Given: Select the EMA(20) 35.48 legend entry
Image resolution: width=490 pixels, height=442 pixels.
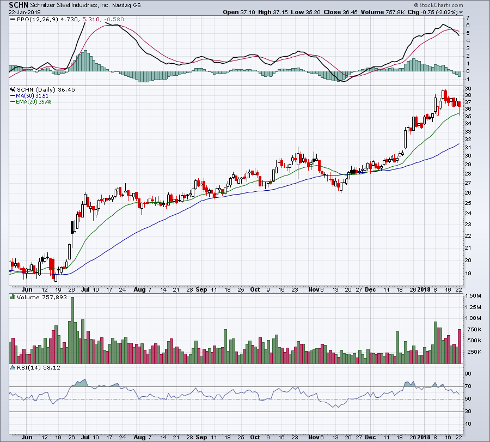Looking at the screenshot, I should coord(33,102).
